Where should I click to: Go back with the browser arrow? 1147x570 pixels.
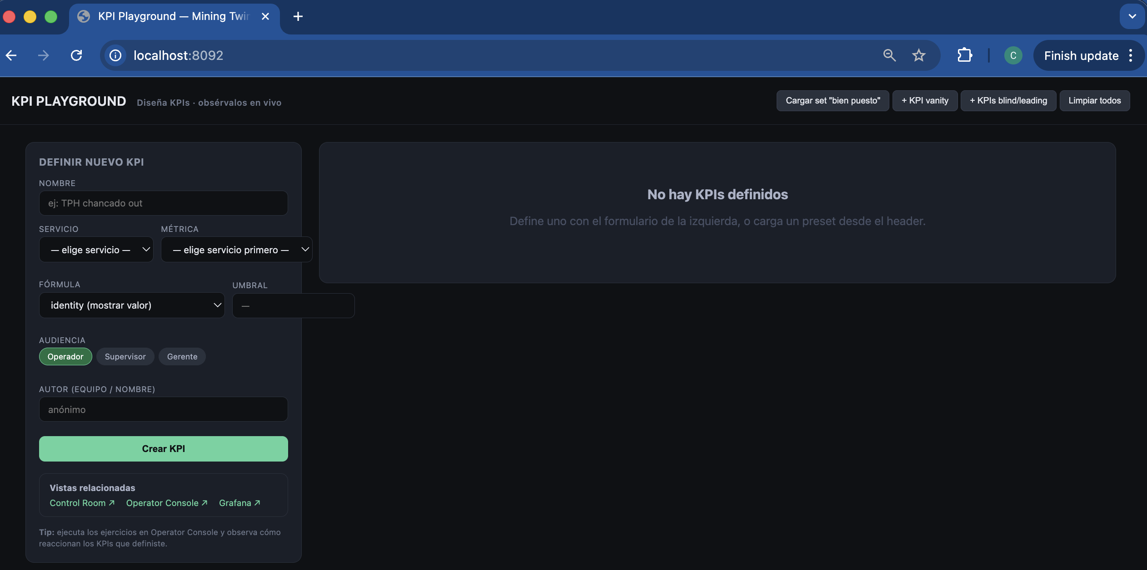pos(11,55)
